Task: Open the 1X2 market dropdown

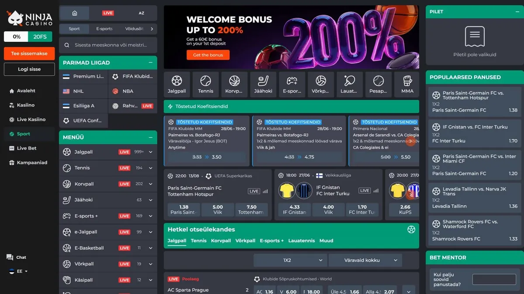Action: click(x=290, y=260)
